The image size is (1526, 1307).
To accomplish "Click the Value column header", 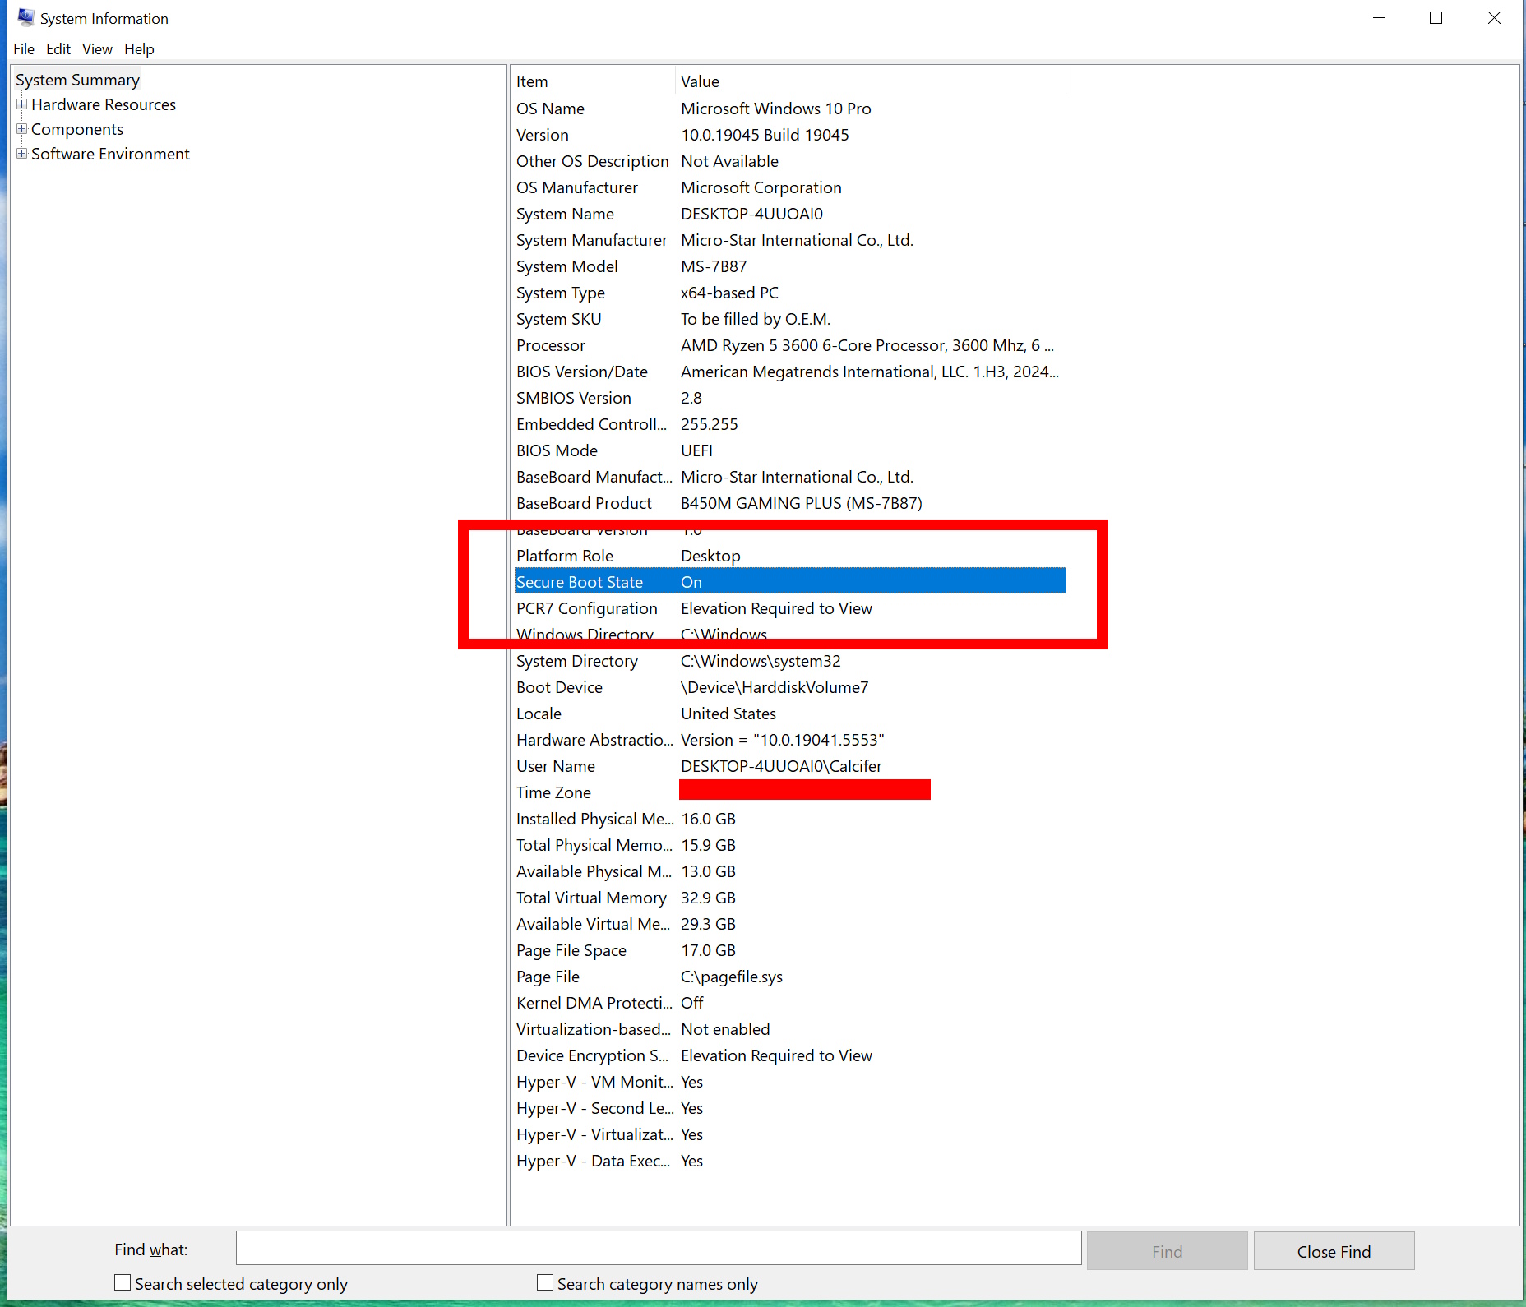I will 871,81.
